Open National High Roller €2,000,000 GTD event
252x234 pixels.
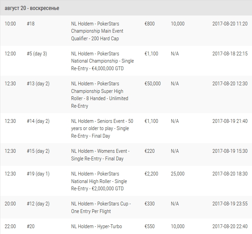[99, 181]
